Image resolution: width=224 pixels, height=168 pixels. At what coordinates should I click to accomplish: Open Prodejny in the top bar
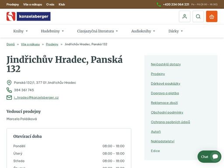point(13,4)
